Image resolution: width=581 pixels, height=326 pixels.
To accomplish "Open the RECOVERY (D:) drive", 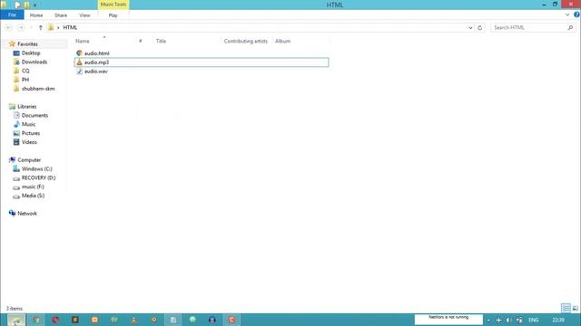I will pos(38,177).
